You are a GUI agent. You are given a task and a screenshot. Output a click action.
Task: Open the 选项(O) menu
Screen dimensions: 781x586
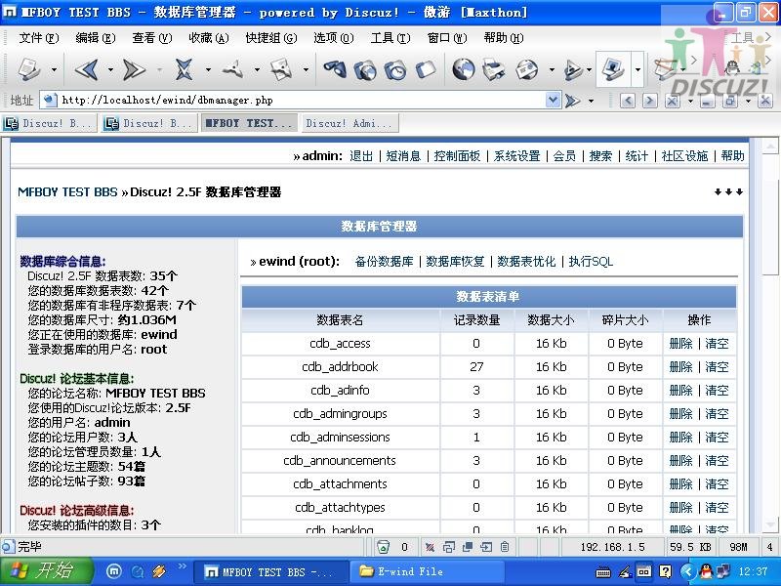coord(334,38)
